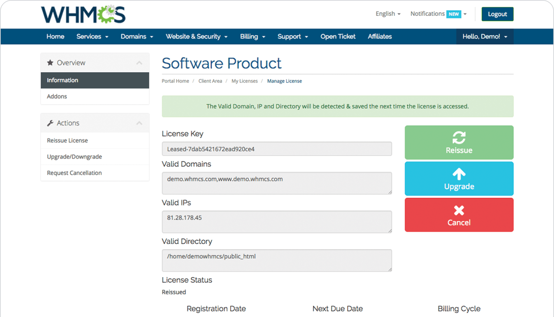Image resolution: width=554 pixels, height=317 pixels.
Task: Click the Reissued status text
Action: click(174, 292)
